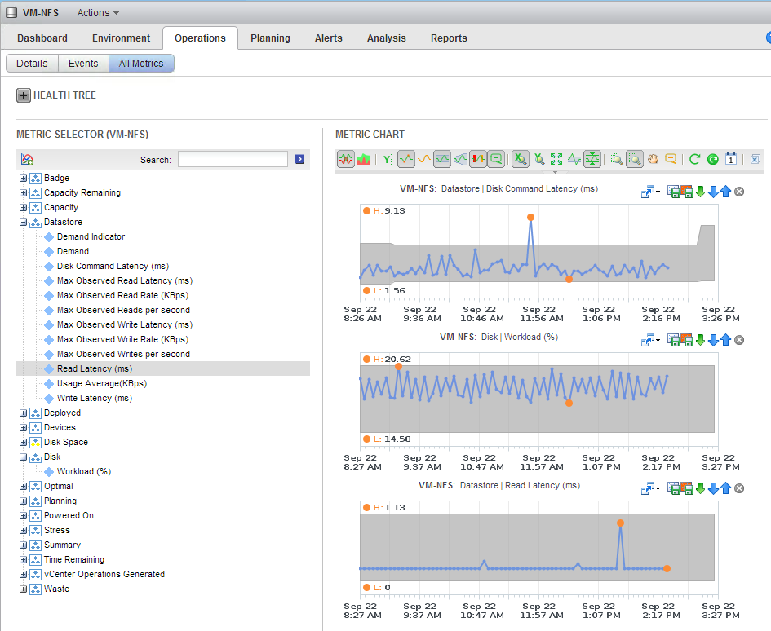Click the stacked area chart icon
771x631 pixels.
click(x=364, y=160)
